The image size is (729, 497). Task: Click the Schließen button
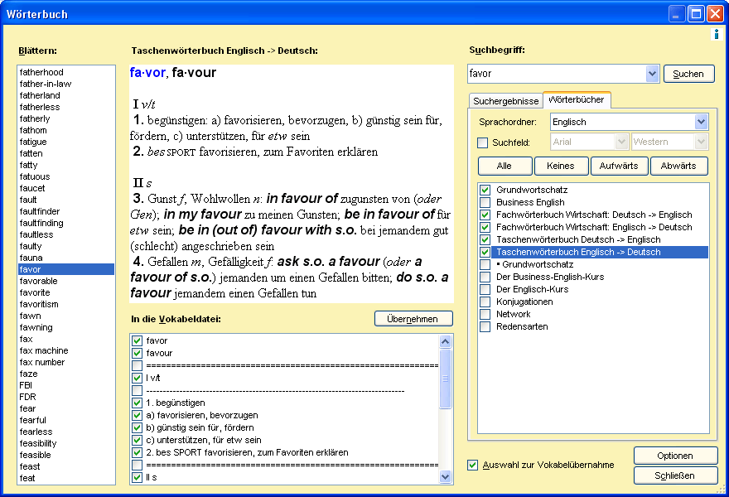click(675, 475)
